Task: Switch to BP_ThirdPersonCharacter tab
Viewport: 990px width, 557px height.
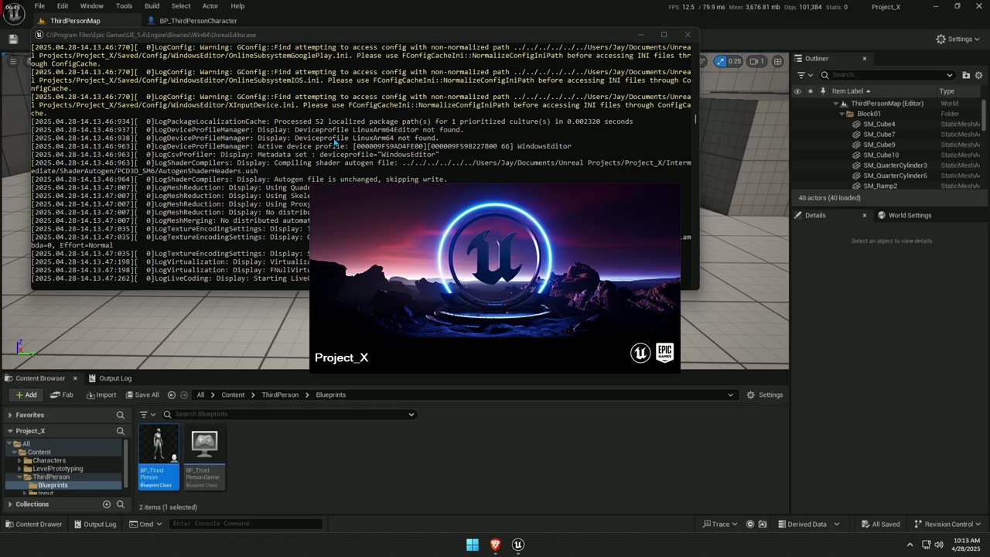Action: click(x=193, y=21)
